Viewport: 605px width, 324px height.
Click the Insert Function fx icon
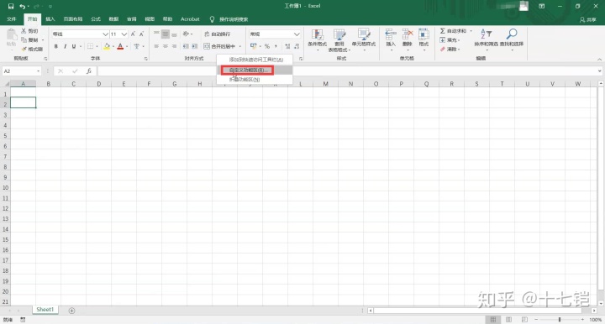pyautogui.click(x=89, y=71)
